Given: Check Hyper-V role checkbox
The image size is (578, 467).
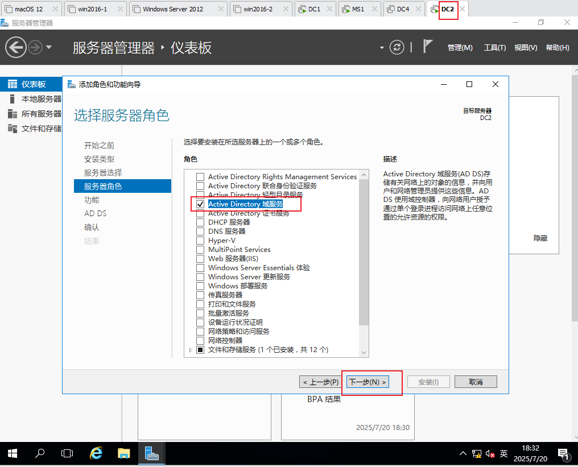Looking at the screenshot, I should click(200, 240).
